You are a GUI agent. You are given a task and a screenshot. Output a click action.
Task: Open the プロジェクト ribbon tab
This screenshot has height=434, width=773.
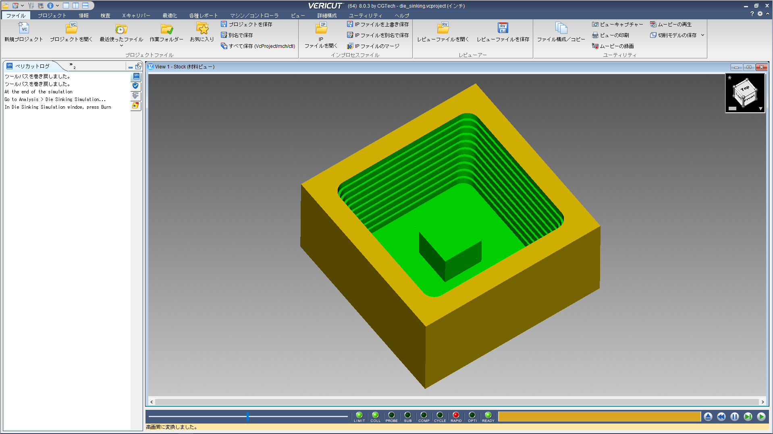click(x=52, y=16)
